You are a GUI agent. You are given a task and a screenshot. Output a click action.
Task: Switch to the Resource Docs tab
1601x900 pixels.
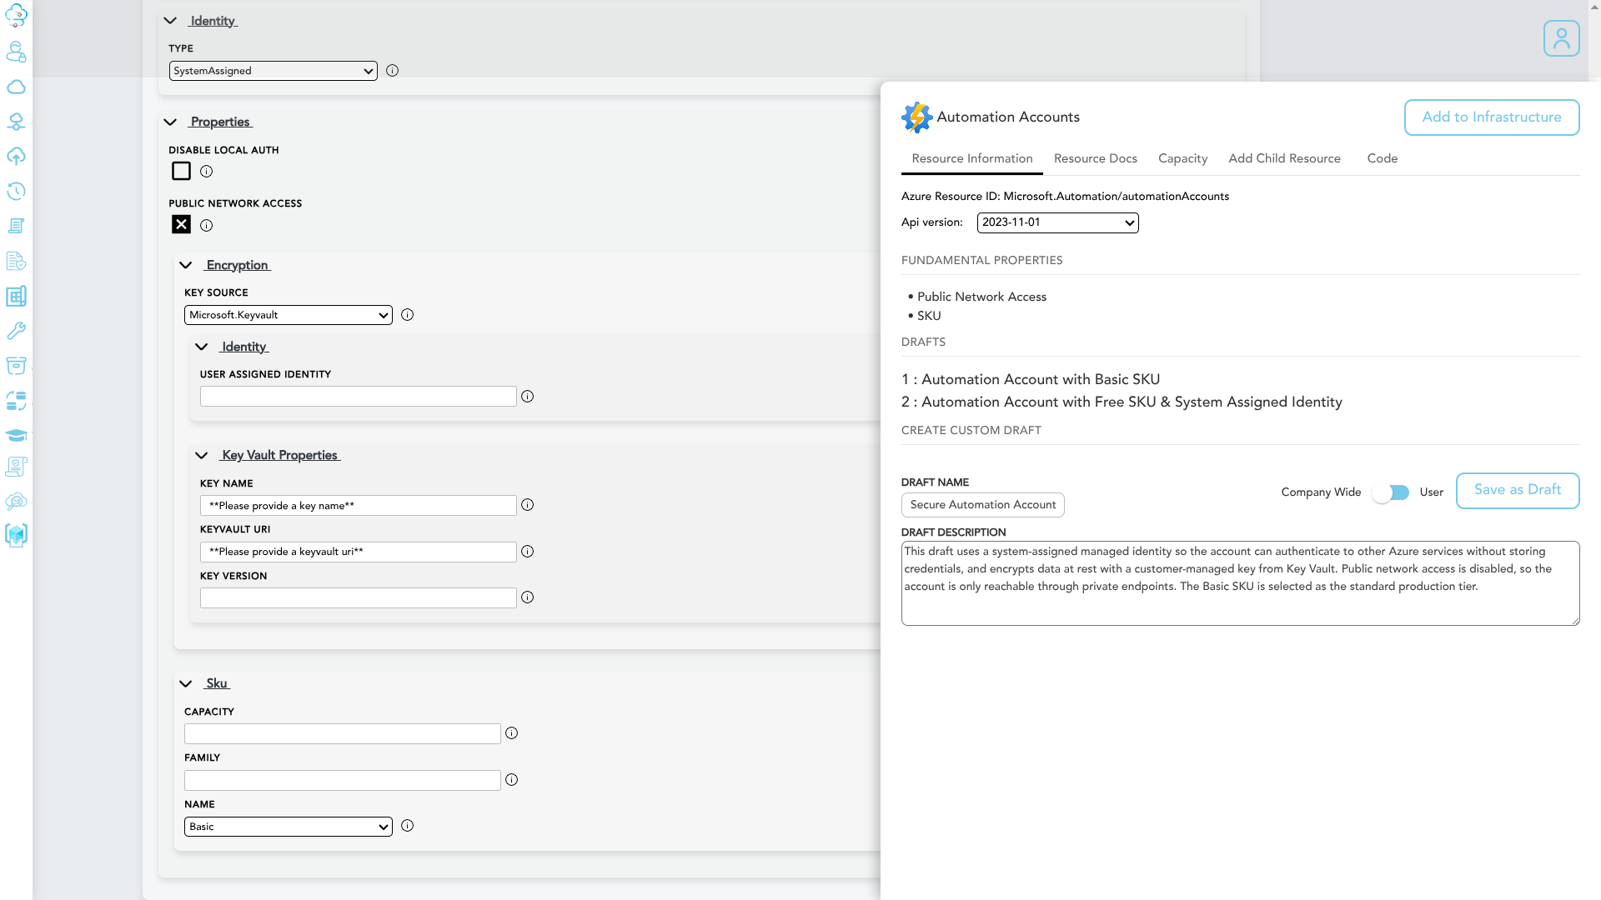(x=1095, y=158)
